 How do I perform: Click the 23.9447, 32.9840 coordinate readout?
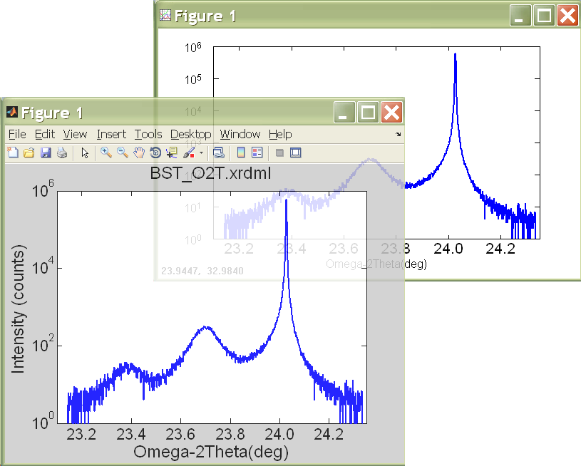pyautogui.click(x=202, y=271)
